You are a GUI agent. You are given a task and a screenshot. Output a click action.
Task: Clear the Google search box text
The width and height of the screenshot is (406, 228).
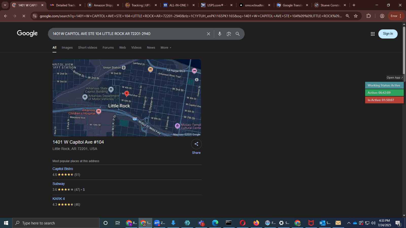[208, 34]
